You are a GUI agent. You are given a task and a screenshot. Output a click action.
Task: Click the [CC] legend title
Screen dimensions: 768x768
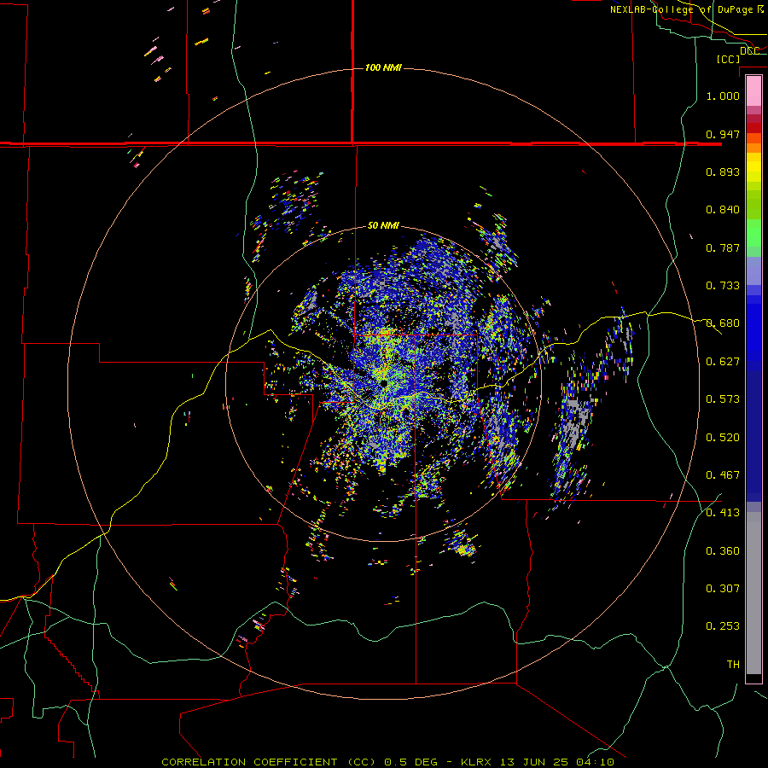[x=728, y=59]
